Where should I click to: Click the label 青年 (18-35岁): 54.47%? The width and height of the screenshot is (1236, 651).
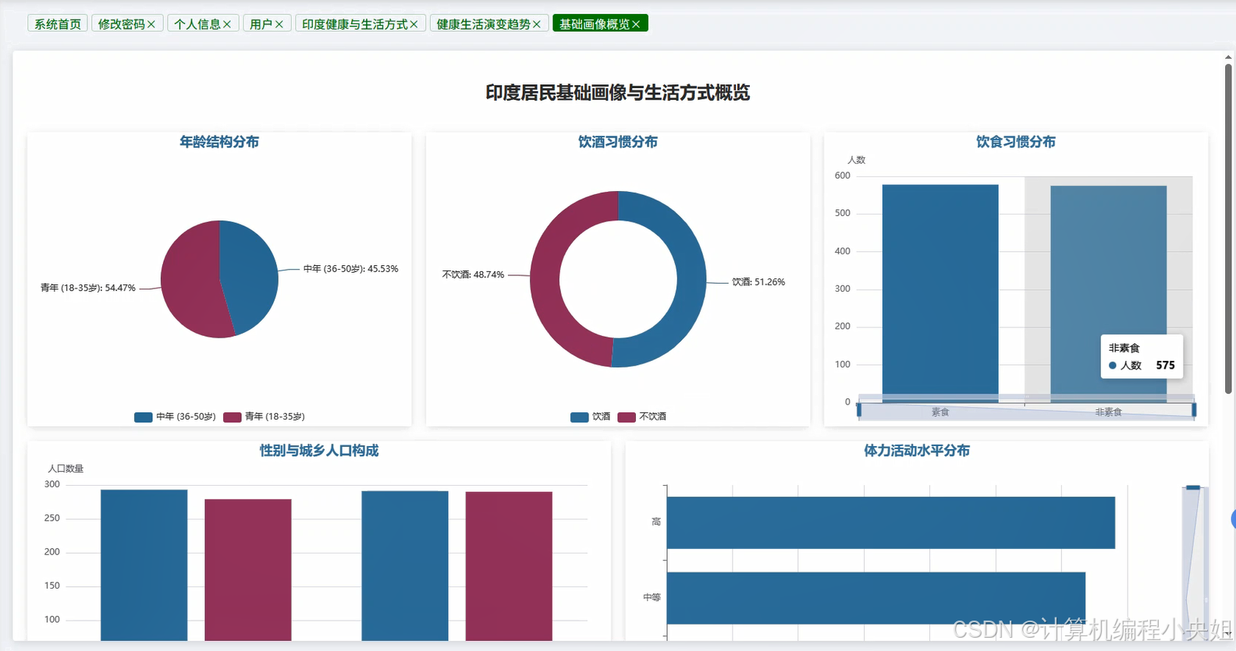tap(88, 288)
